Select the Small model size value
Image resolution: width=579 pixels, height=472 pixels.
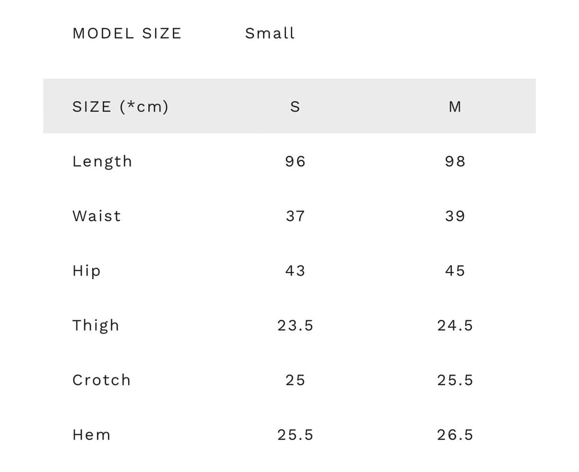(x=270, y=33)
